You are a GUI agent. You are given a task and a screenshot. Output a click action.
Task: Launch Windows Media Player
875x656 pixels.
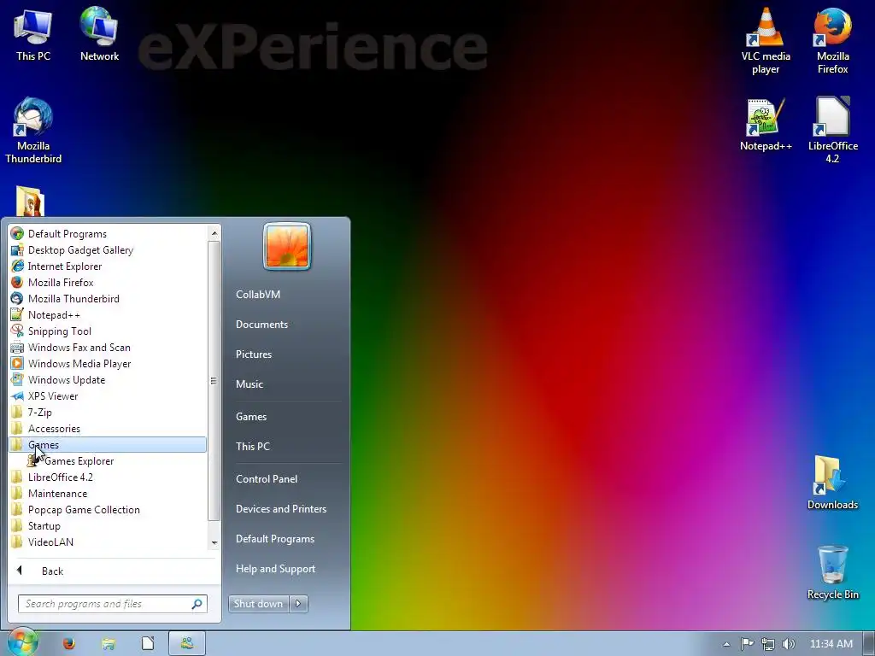click(x=108, y=363)
